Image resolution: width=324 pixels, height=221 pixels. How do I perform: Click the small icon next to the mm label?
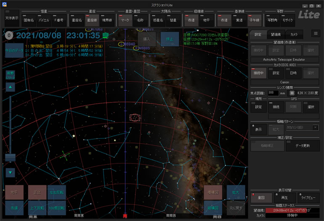point(292,93)
